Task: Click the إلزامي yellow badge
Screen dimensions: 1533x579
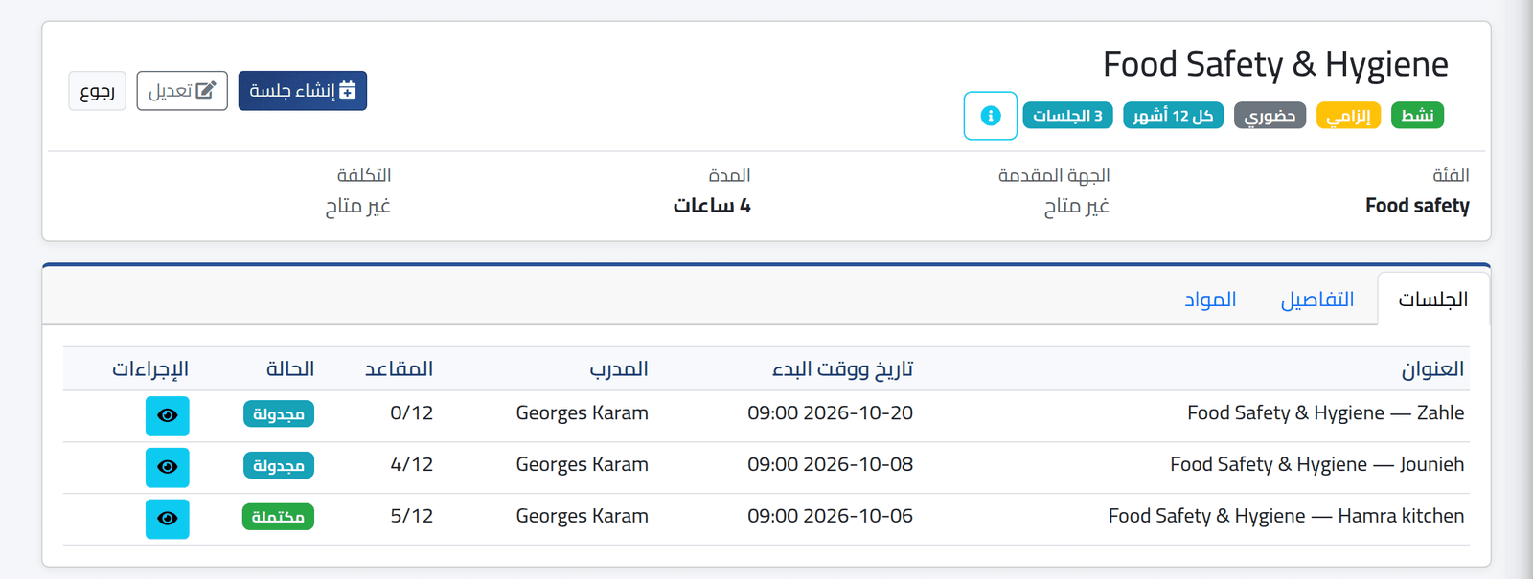Action: (x=1348, y=116)
